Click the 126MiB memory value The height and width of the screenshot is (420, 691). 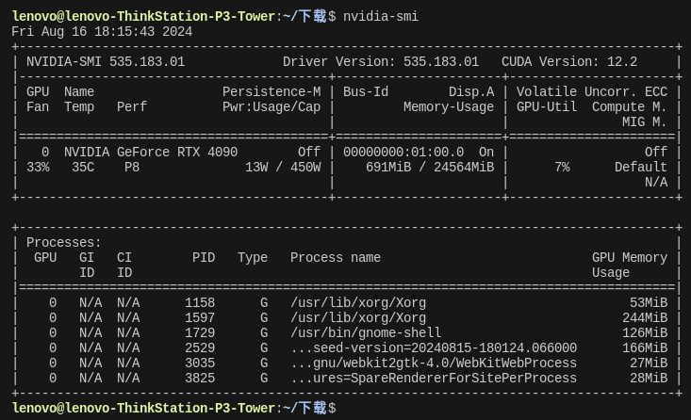coord(645,332)
